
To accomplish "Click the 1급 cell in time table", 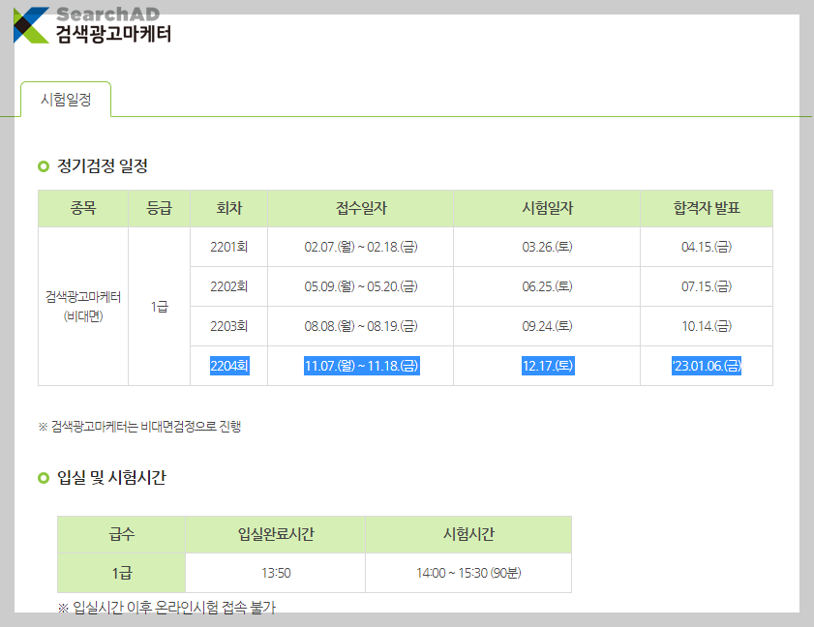I will tap(122, 573).
